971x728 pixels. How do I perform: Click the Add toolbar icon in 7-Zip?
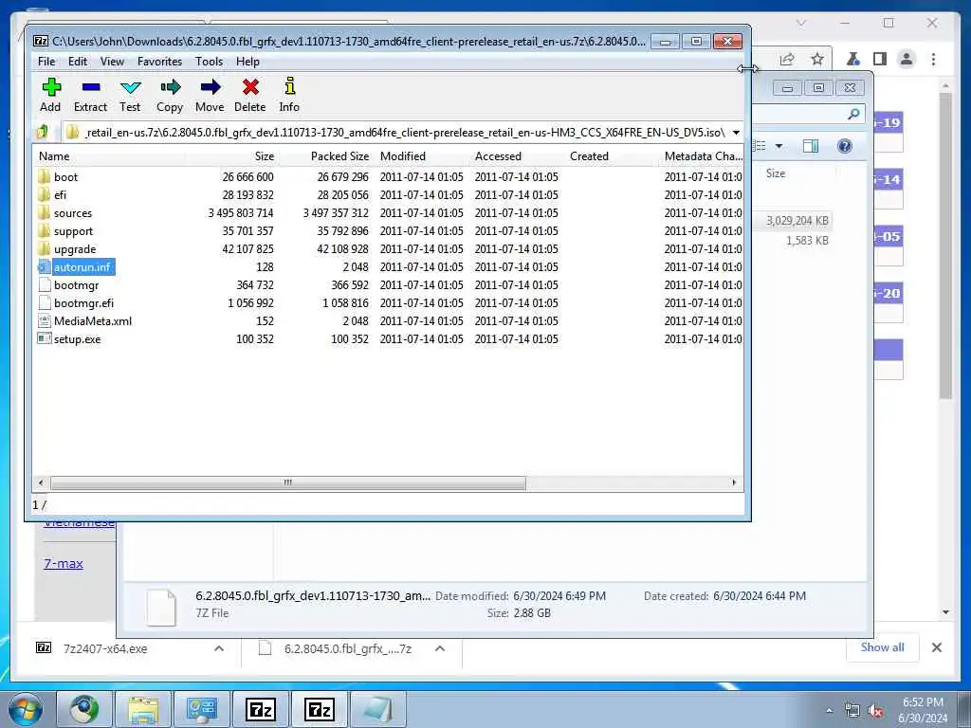pyautogui.click(x=51, y=94)
